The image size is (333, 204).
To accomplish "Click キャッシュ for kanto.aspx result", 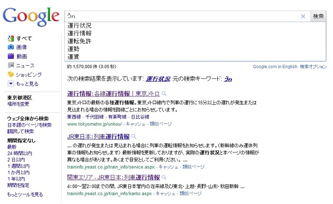I will coord(165,194).
